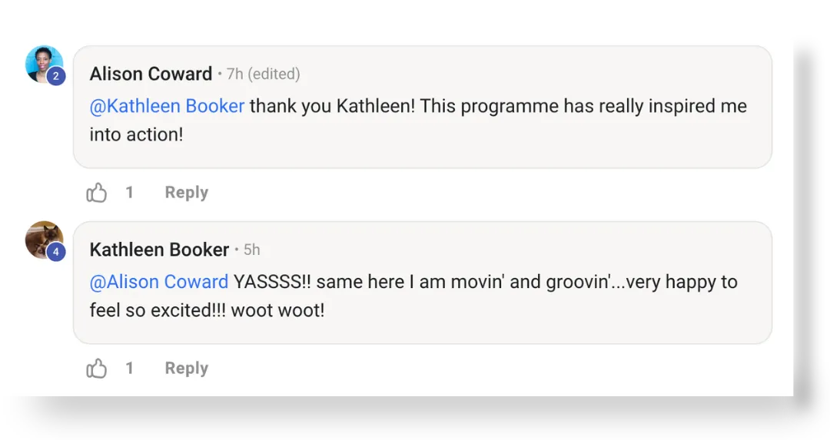Open Kathleen Booker's cat profile picture

[44, 240]
